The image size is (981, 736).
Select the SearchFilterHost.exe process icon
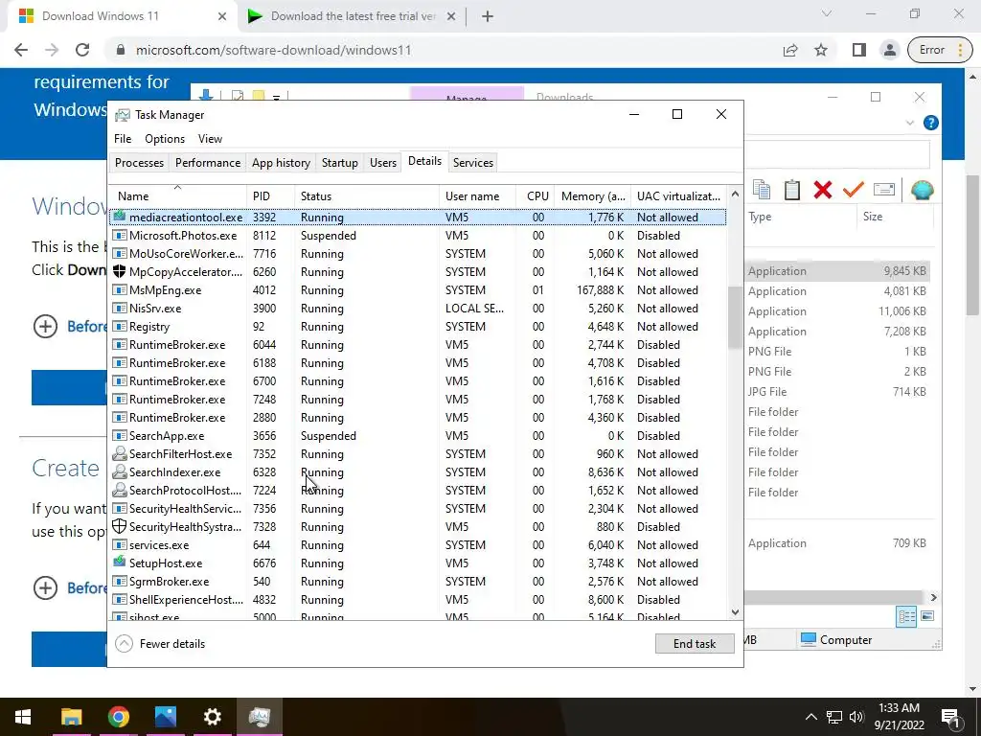tap(120, 453)
